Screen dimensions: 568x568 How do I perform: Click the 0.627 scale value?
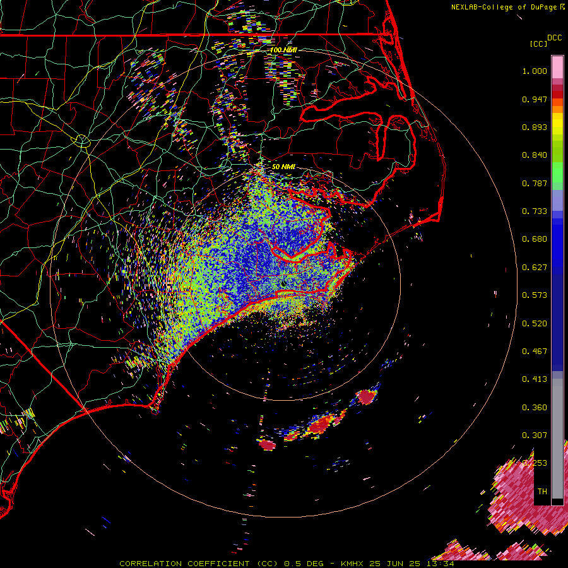click(535, 268)
